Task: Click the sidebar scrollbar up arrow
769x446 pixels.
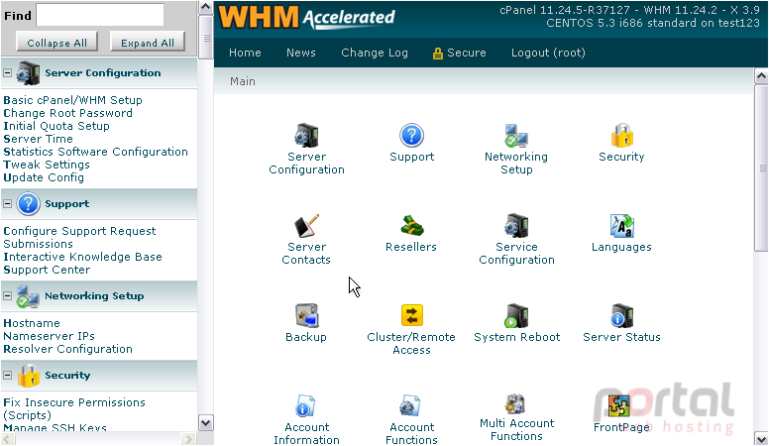Action: click(205, 7)
